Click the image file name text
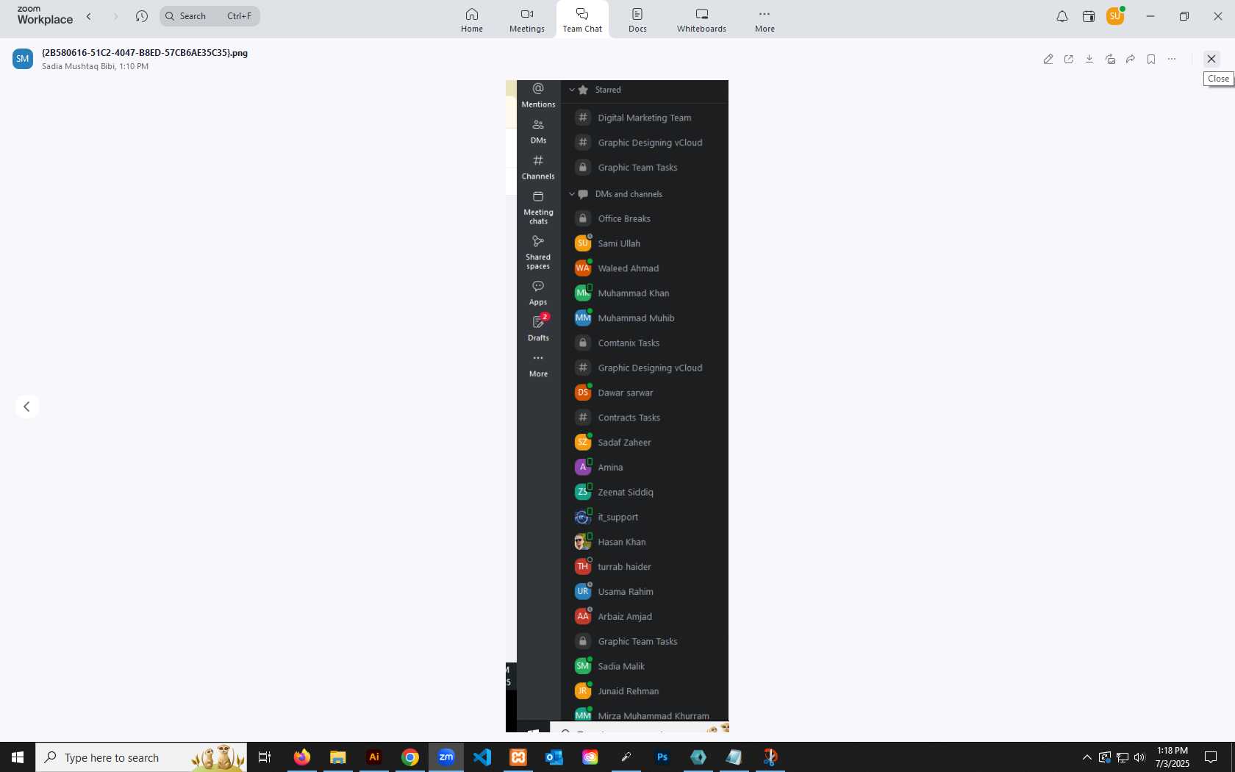1235x772 pixels. [145, 53]
